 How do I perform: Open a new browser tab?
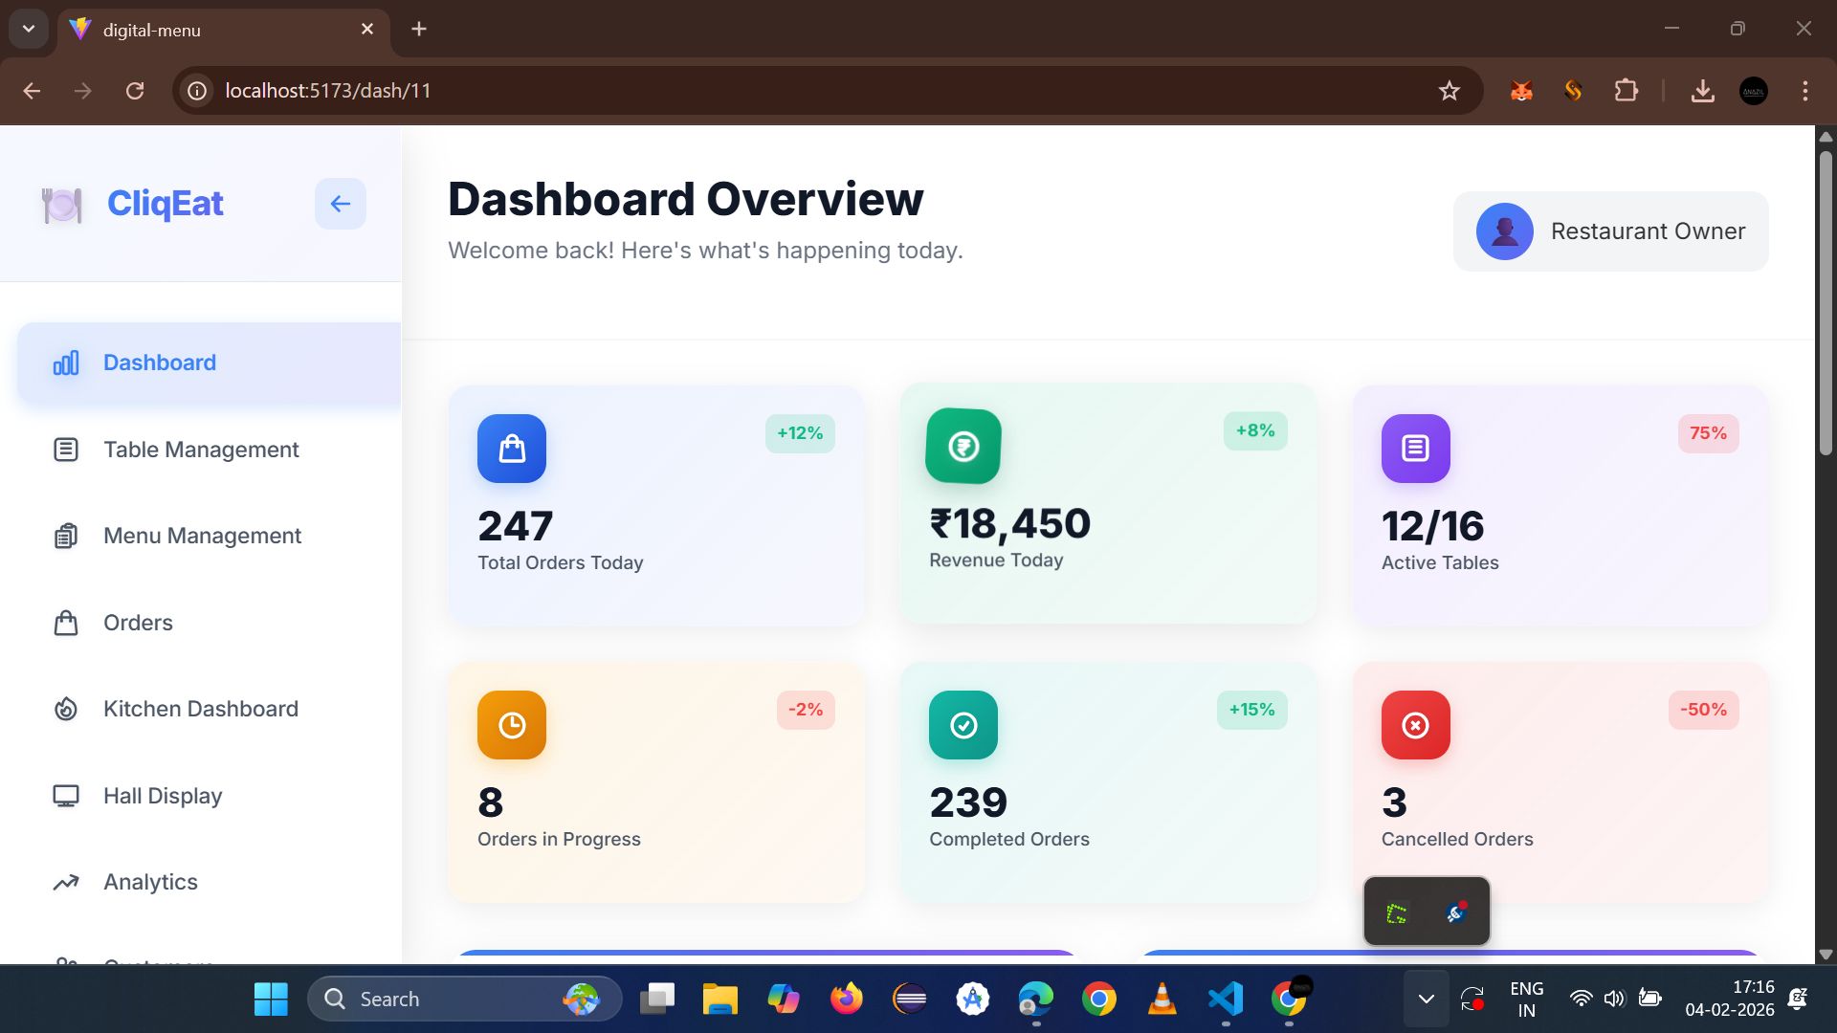(419, 30)
